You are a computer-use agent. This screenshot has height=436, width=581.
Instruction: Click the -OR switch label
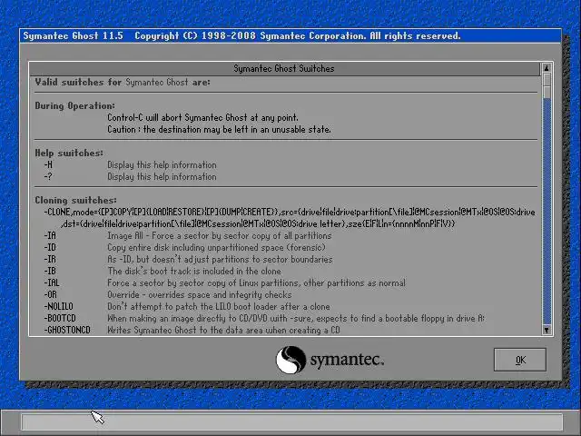(51, 295)
